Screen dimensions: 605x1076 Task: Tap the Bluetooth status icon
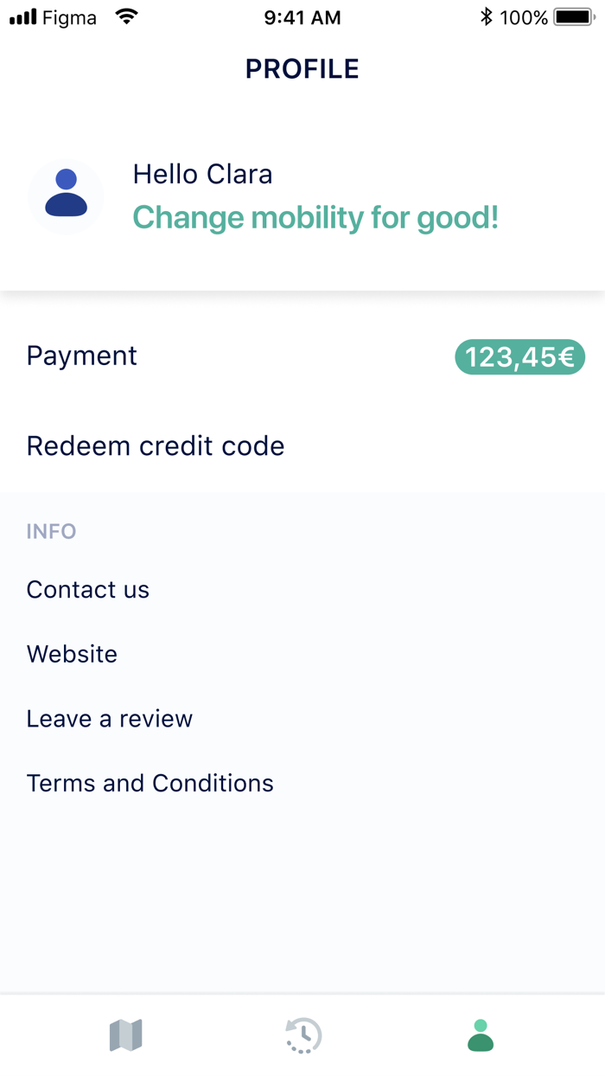point(487,16)
